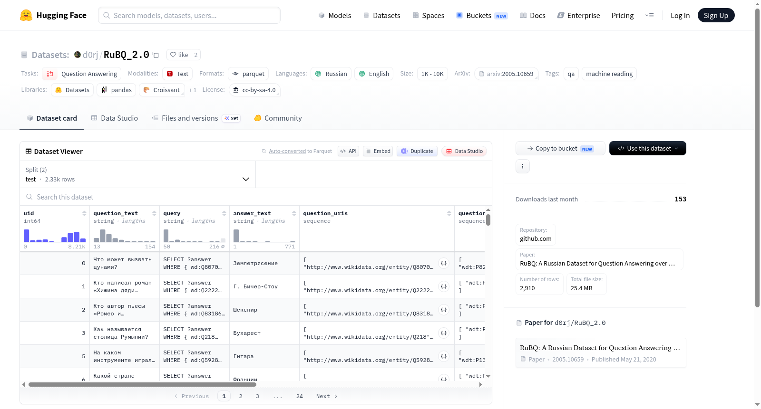The image size is (761, 409).
Task: Click Copy to bucket
Action: (x=560, y=148)
